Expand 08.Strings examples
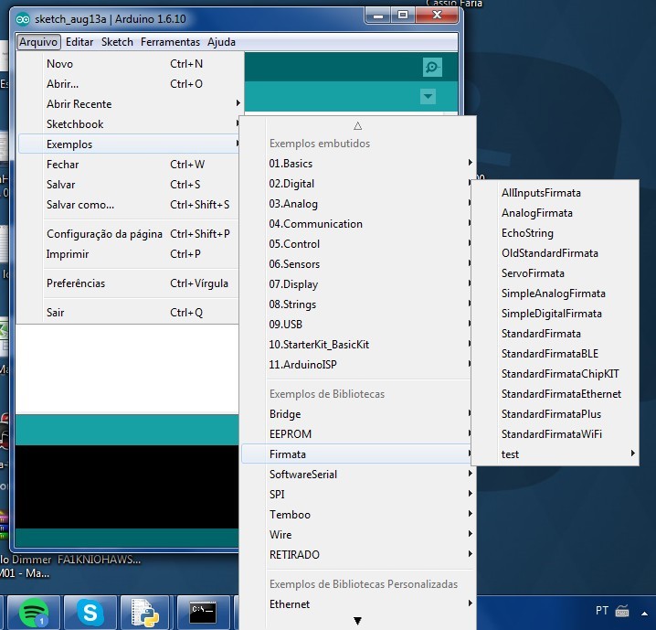Screen dimensions: 656x630 (x=358, y=304)
